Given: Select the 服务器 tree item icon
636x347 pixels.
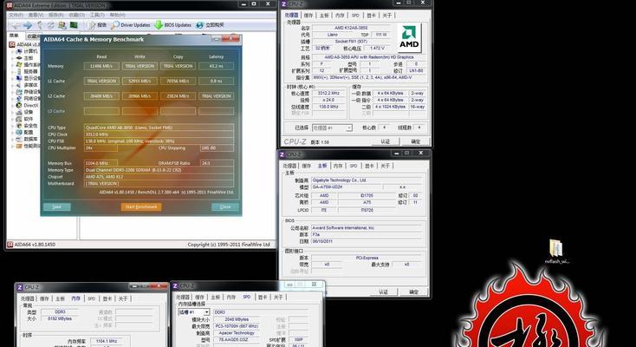Looking at the screenshot, I should point(19,71).
